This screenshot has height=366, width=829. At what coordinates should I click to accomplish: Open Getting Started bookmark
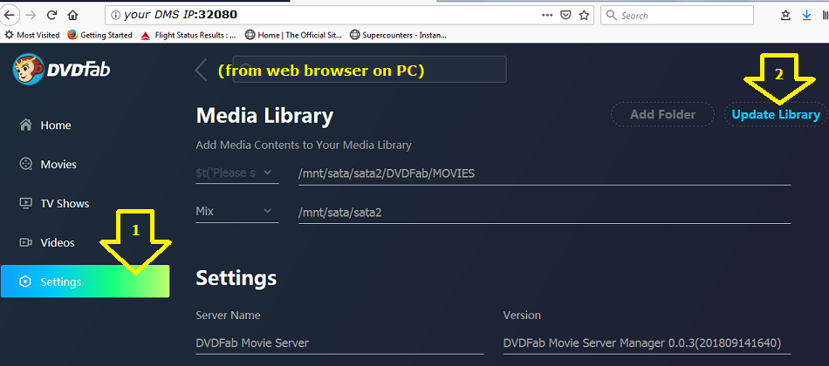pos(99,36)
